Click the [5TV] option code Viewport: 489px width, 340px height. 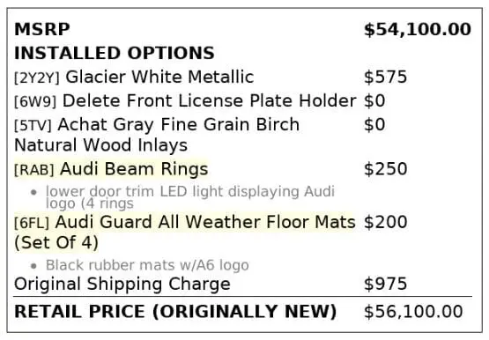(33, 125)
